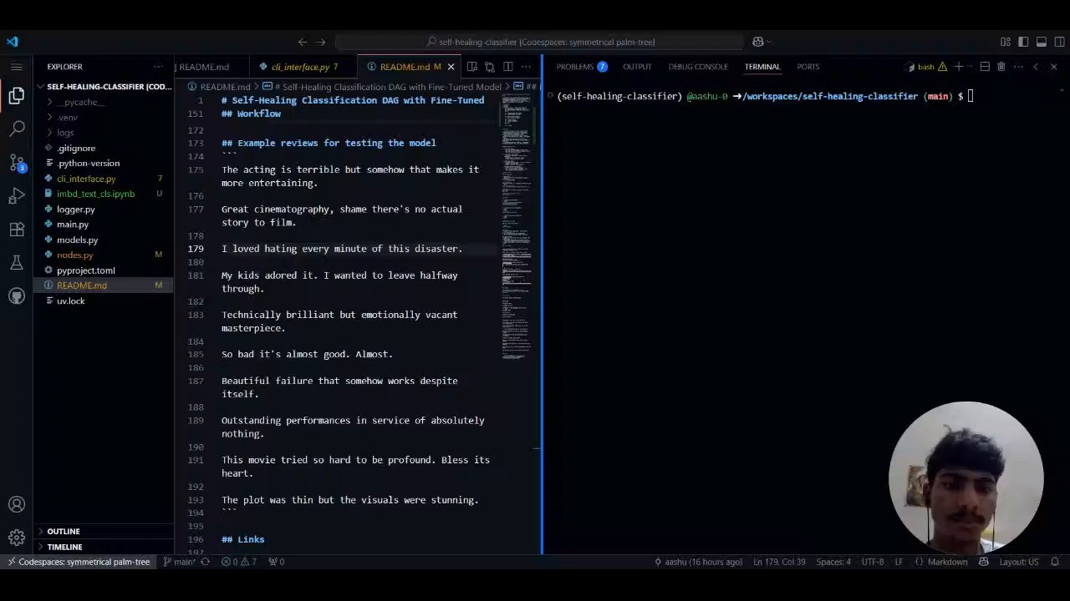Screen dimensions: 1070x601
Task: Open editor more actions ellipsis
Action: tap(527, 67)
